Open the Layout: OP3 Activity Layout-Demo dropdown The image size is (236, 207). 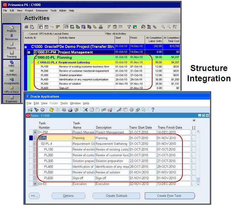click(28, 34)
